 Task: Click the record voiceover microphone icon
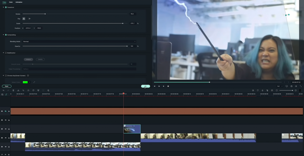tap(262, 90)
